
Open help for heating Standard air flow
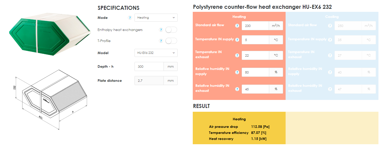(237, 26)
